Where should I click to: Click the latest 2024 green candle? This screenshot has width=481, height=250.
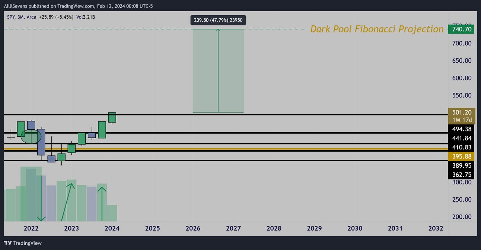pos(112,117)
